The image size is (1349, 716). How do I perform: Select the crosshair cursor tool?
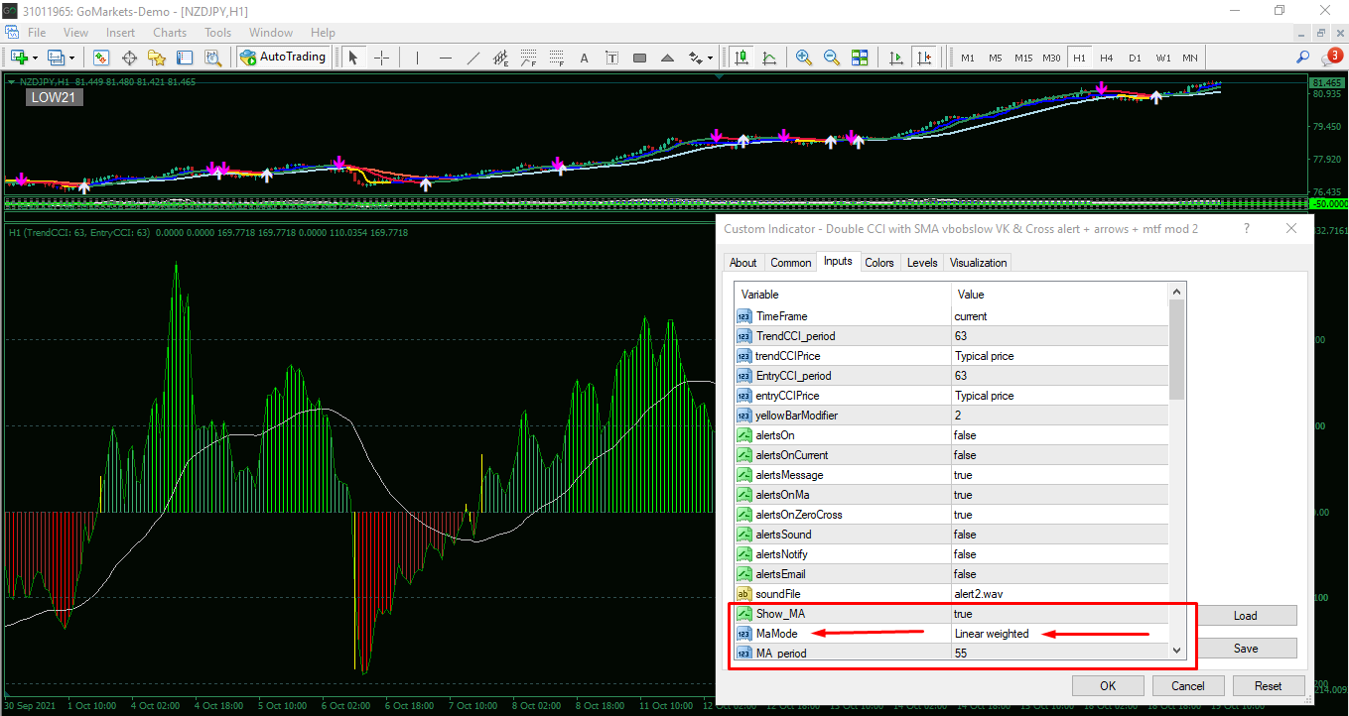(x=381, y=58)
